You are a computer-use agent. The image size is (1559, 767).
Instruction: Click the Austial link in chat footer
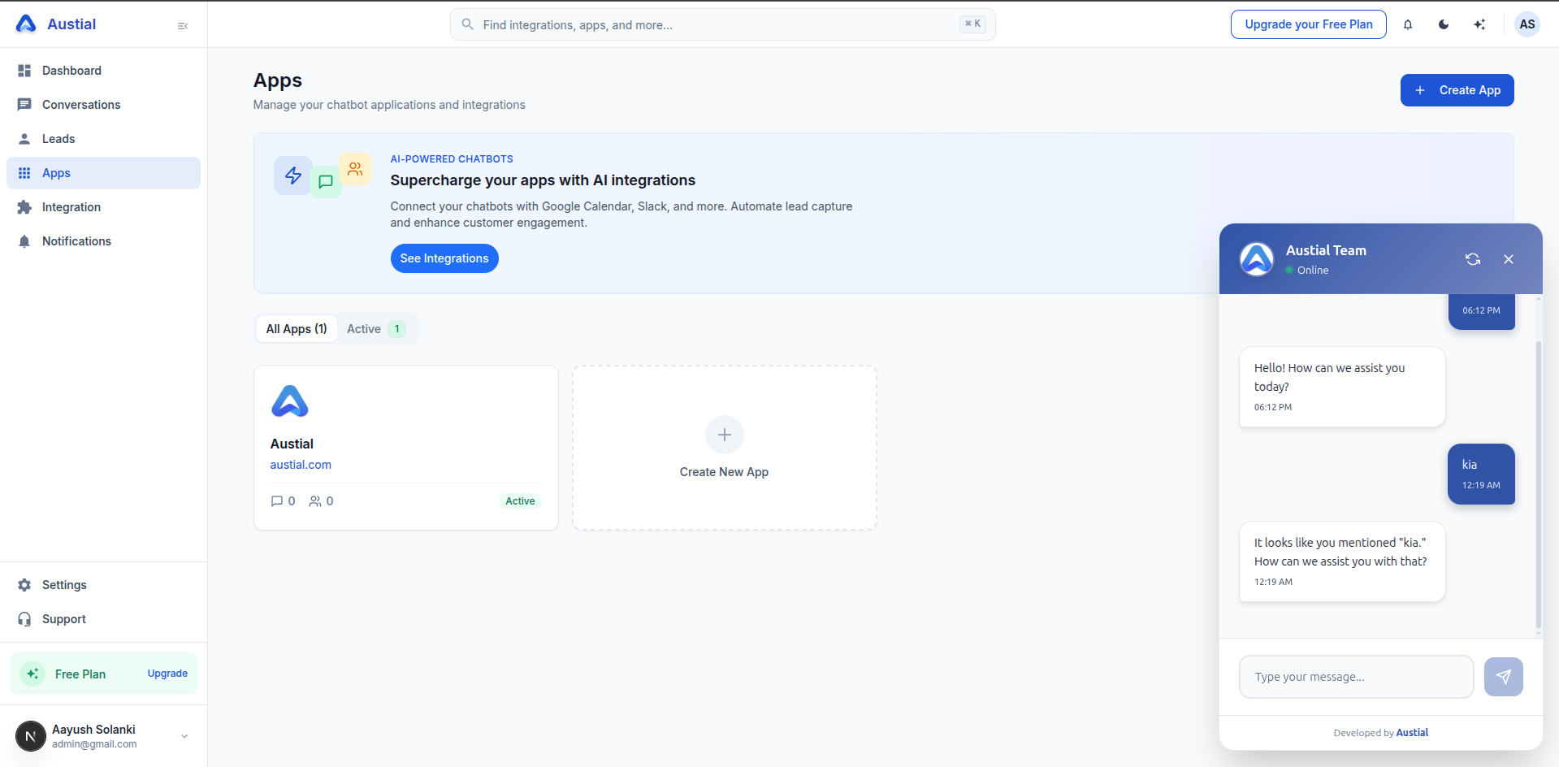point(1412,733)
